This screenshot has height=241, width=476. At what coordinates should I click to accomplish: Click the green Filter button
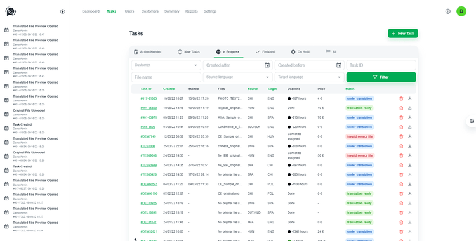(381, 77)
